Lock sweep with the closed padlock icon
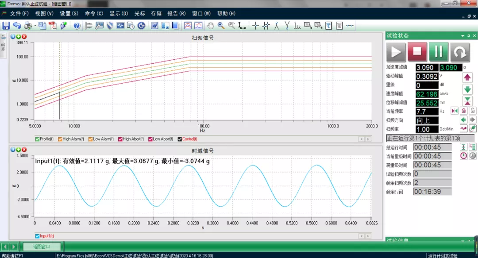 point(464,111)
